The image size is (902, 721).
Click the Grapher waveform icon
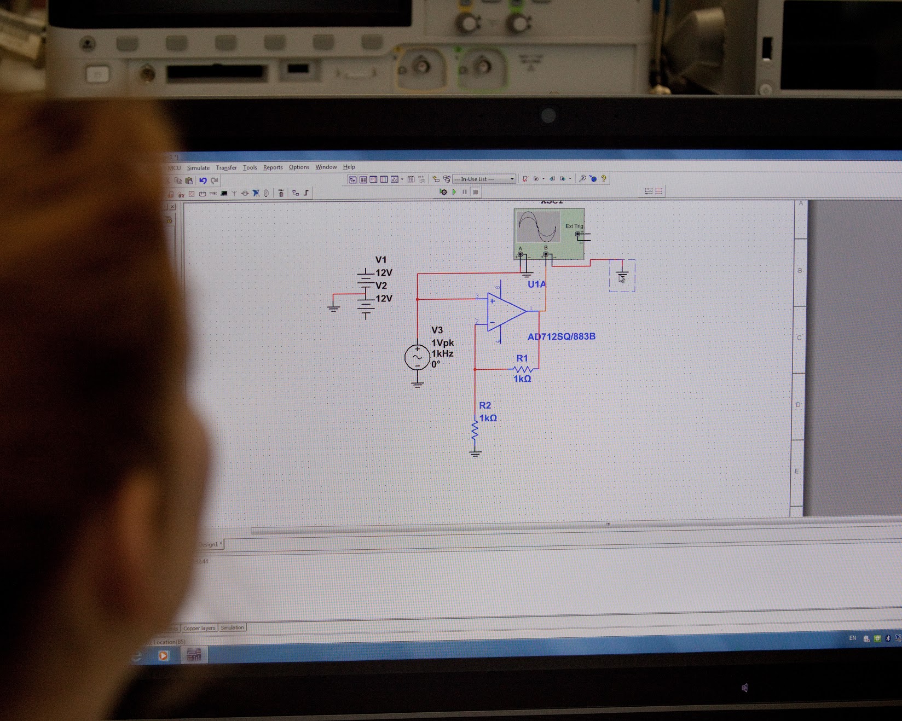point(395,179)
